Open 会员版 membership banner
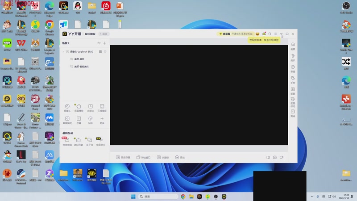The width and height of the screenshot is (357, 201). tap(236, 34)
